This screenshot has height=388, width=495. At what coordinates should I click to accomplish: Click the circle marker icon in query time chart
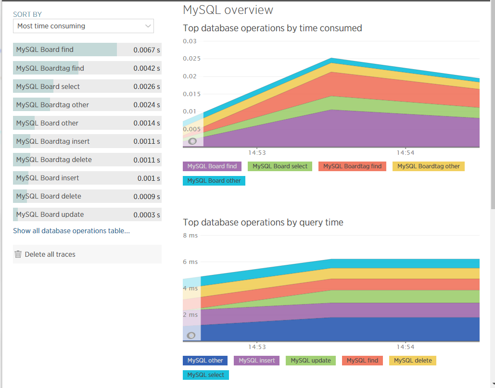pyautogui.click(x=191, y=335)
